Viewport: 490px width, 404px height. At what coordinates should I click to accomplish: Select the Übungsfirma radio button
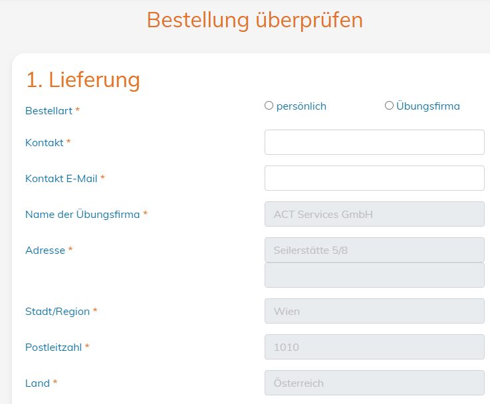point(389,106)
